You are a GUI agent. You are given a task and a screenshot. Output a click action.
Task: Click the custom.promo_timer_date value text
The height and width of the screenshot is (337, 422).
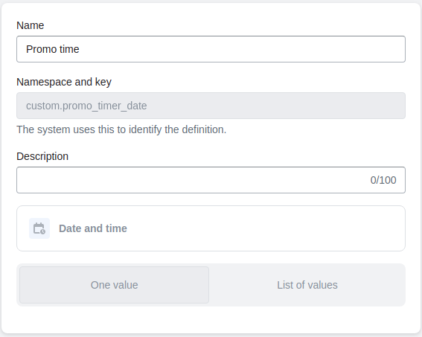[86, 106]
